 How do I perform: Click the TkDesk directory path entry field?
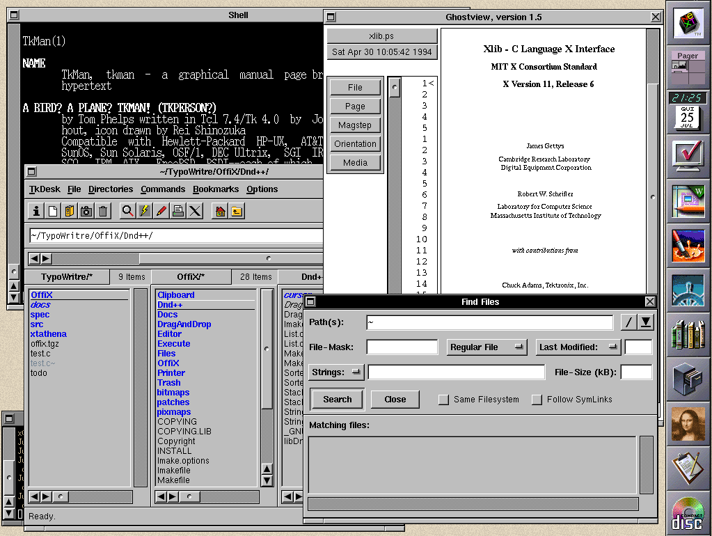pos(176,236)
